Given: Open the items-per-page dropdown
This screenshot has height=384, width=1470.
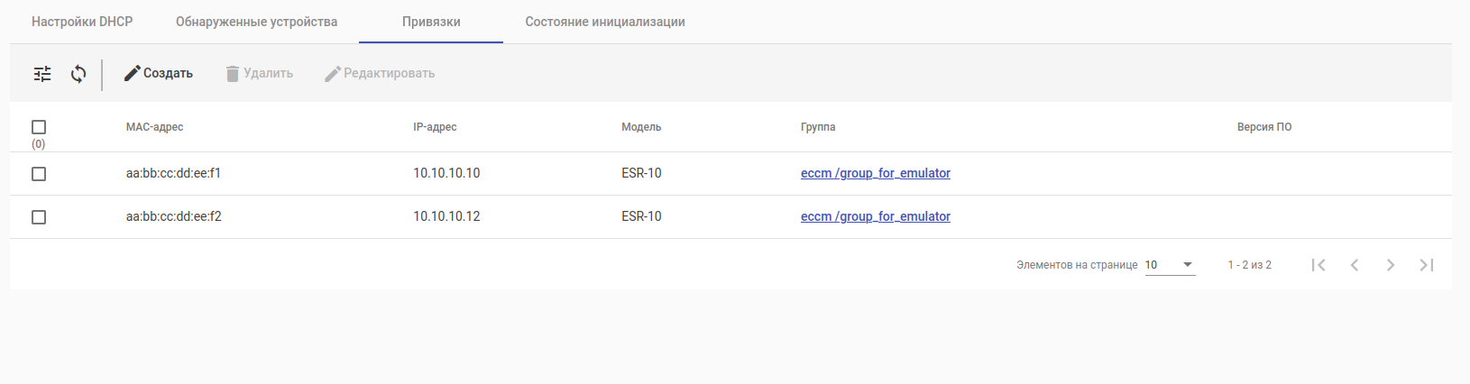Looking at the screenshot, I should [1170, 265].
